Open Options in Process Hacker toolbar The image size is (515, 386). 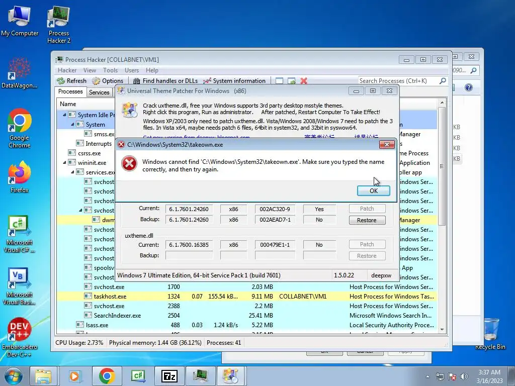[x=108, y=81]
